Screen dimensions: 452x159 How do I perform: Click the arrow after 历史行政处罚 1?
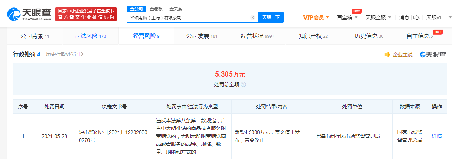pyautogui.click(x=82, y=55)
